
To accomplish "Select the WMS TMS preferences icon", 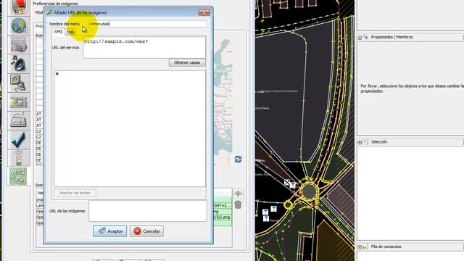I will (18, 176).
